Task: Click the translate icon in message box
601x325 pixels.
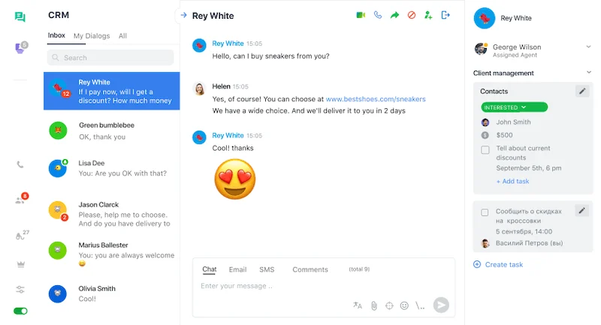Action: [x=358, y=305]
